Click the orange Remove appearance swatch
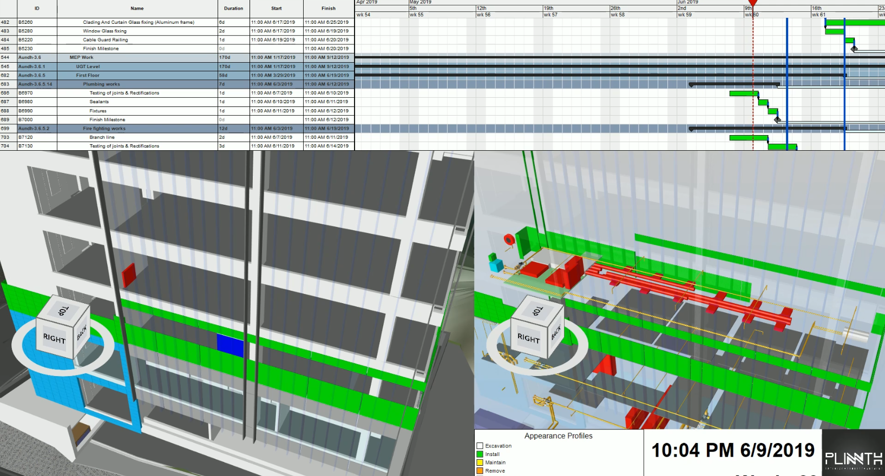Screen dimensions: 885x476 point(480,471)
